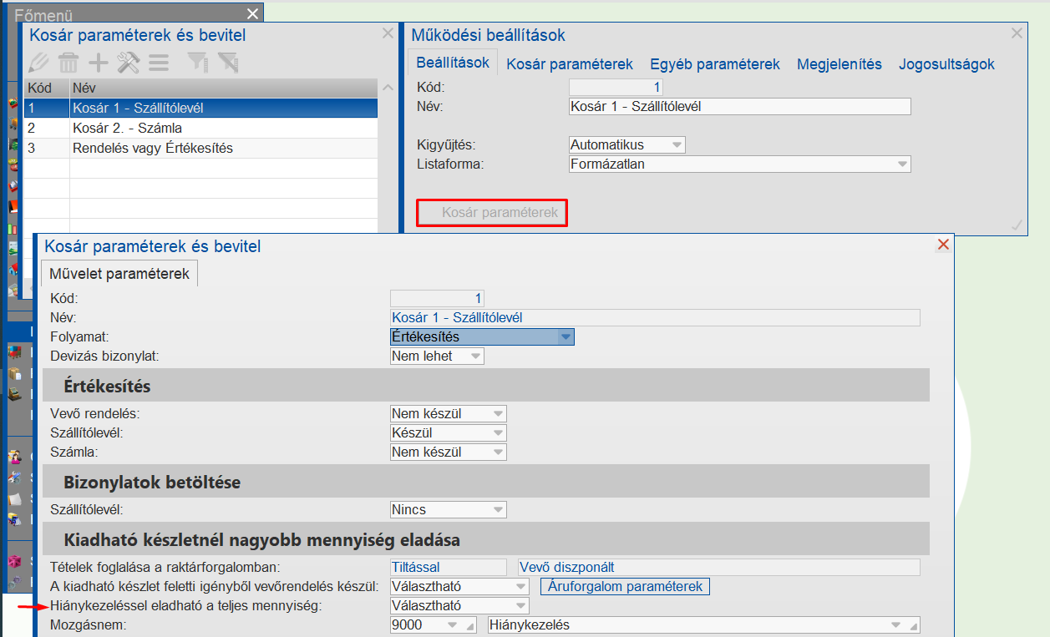The width and height of the screenshot is (1050, 637).
Task: Open the hammer and wrench settings tool
Action: [x=128, y=62]
